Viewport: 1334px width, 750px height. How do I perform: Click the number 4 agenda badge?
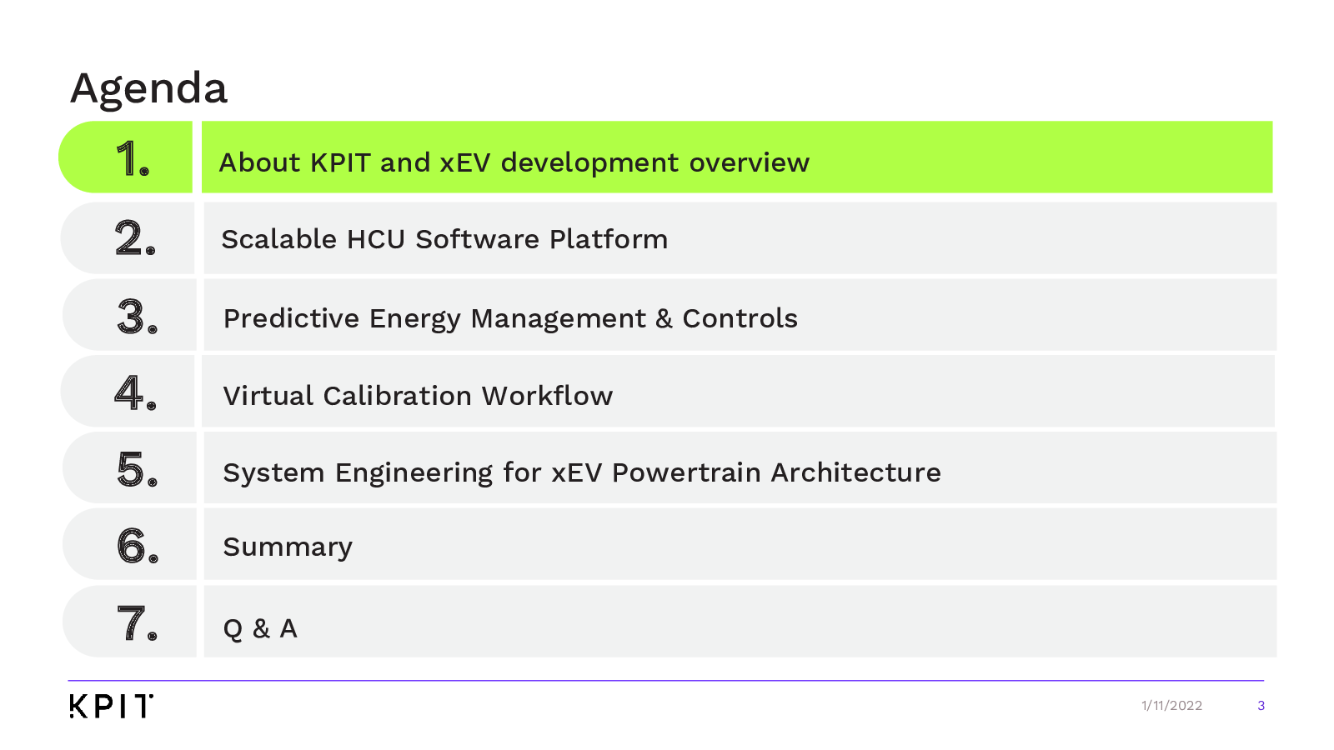coord(134,392)
